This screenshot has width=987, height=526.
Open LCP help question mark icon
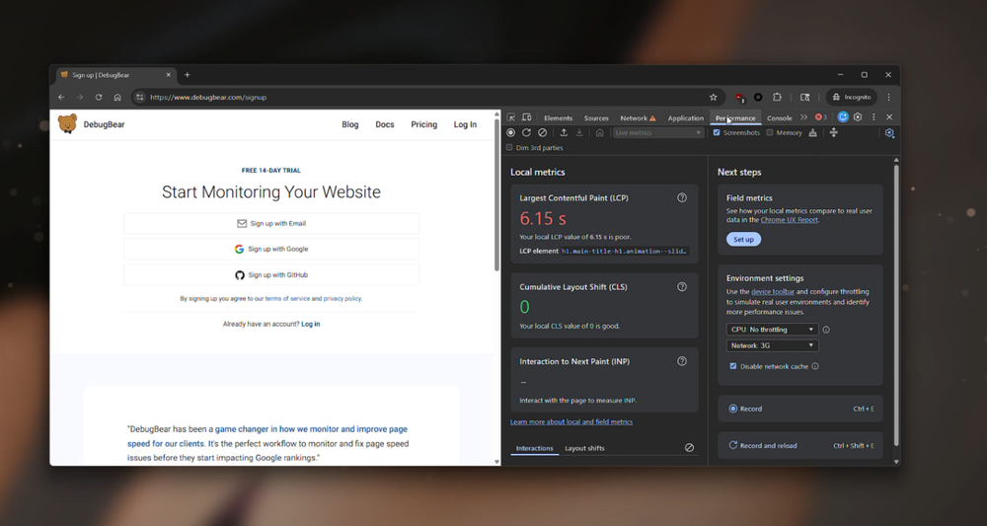point(682,197)
